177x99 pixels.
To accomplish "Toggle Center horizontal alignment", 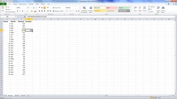I will [x=42, y=11].
